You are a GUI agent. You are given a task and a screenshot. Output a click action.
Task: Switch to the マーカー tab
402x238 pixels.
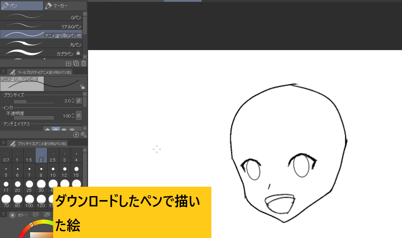pos(65,5)
